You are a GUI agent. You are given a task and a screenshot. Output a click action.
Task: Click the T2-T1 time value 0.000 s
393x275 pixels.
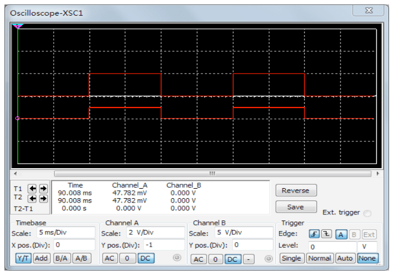(74, 208)
